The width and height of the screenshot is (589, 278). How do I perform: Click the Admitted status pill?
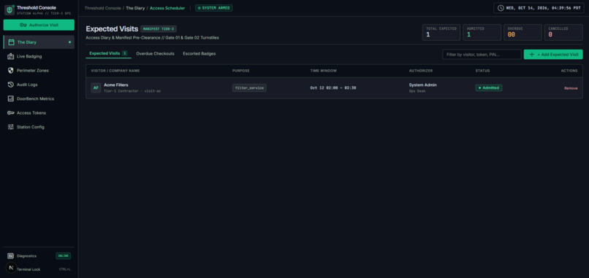[489, 88]
